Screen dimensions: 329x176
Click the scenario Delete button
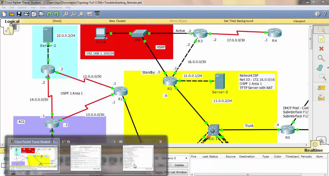point(179,165)
